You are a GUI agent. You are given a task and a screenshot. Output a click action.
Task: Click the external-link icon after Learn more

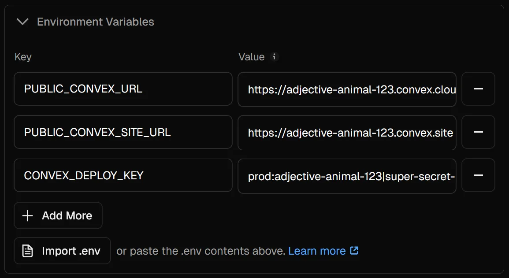[354, 250]
